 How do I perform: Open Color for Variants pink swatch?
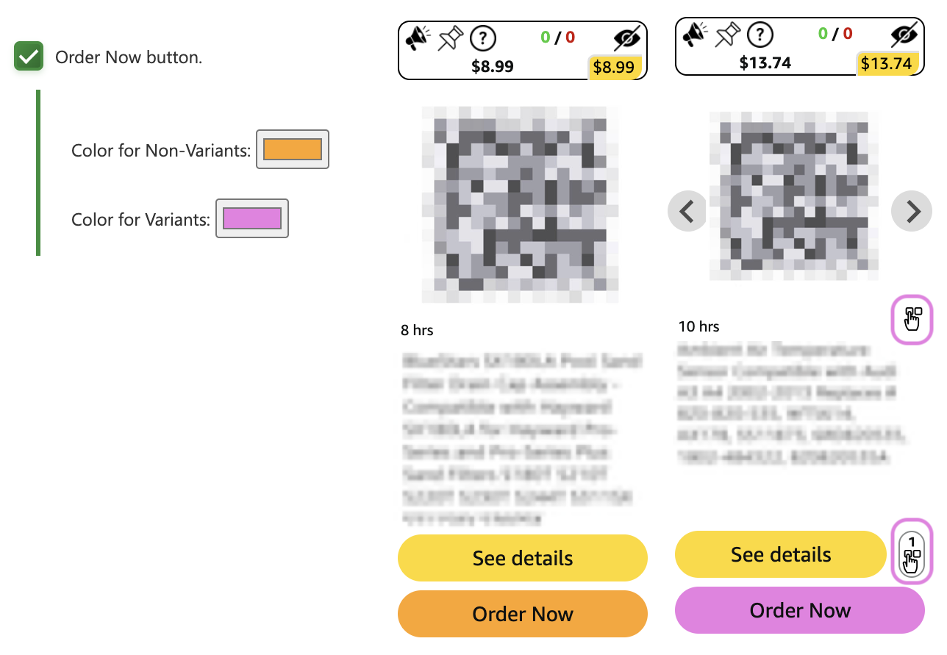click(x=252, y=218)
